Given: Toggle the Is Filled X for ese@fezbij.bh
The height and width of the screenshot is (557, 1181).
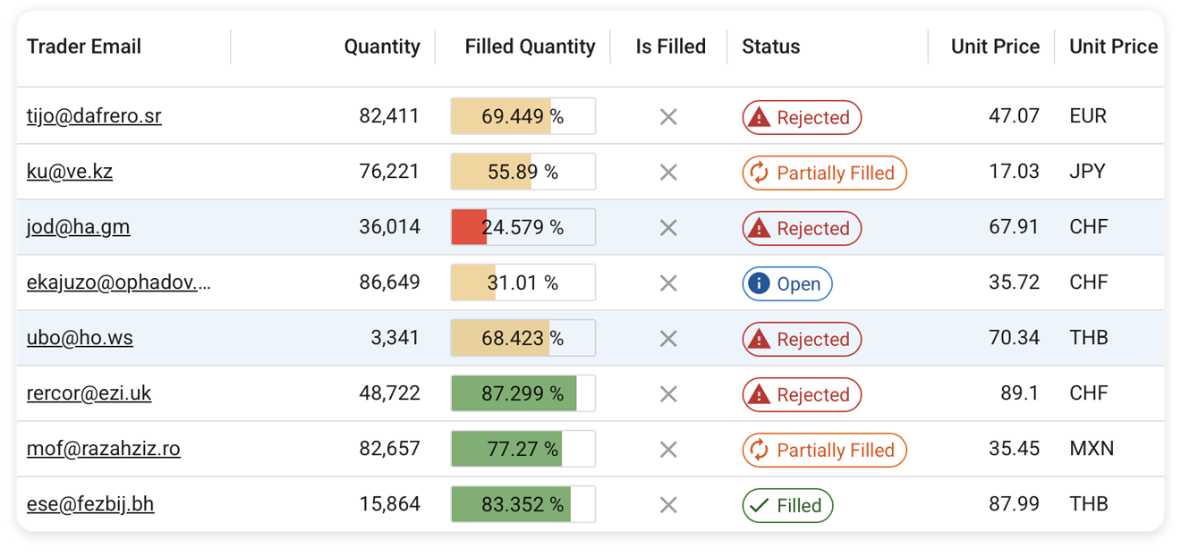Looking at the screenshot, I should click(668, 504).
